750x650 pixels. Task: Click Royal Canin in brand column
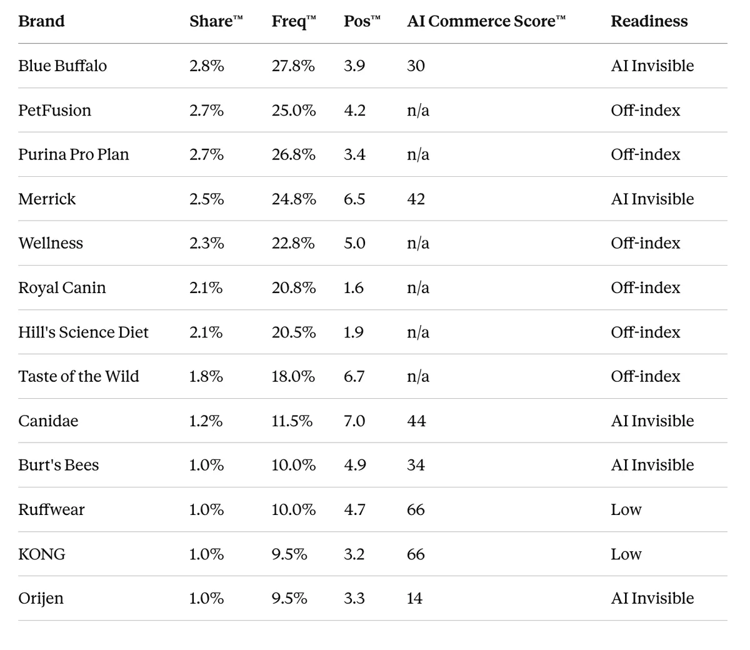(62, 287)
